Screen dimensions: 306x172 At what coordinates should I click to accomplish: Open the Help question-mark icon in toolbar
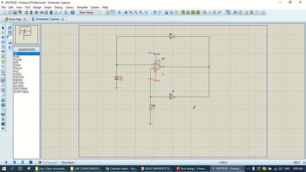[72, 12]
